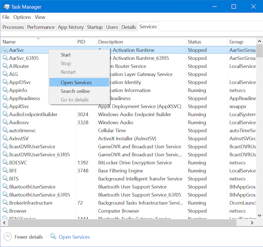This screenshot has width=263, height=247.
Task: Sort by the PID column header
Action: (x=86, y=41)
